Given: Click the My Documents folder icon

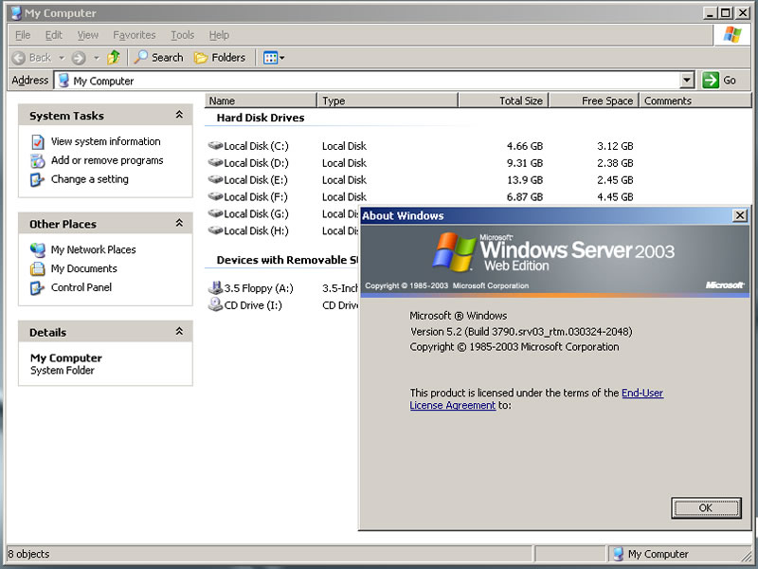Looking at the screenshot, I should click(37, 268).
